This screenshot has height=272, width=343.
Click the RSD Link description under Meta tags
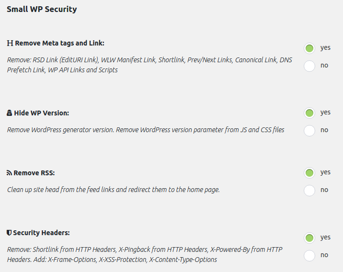pos(149,65)
